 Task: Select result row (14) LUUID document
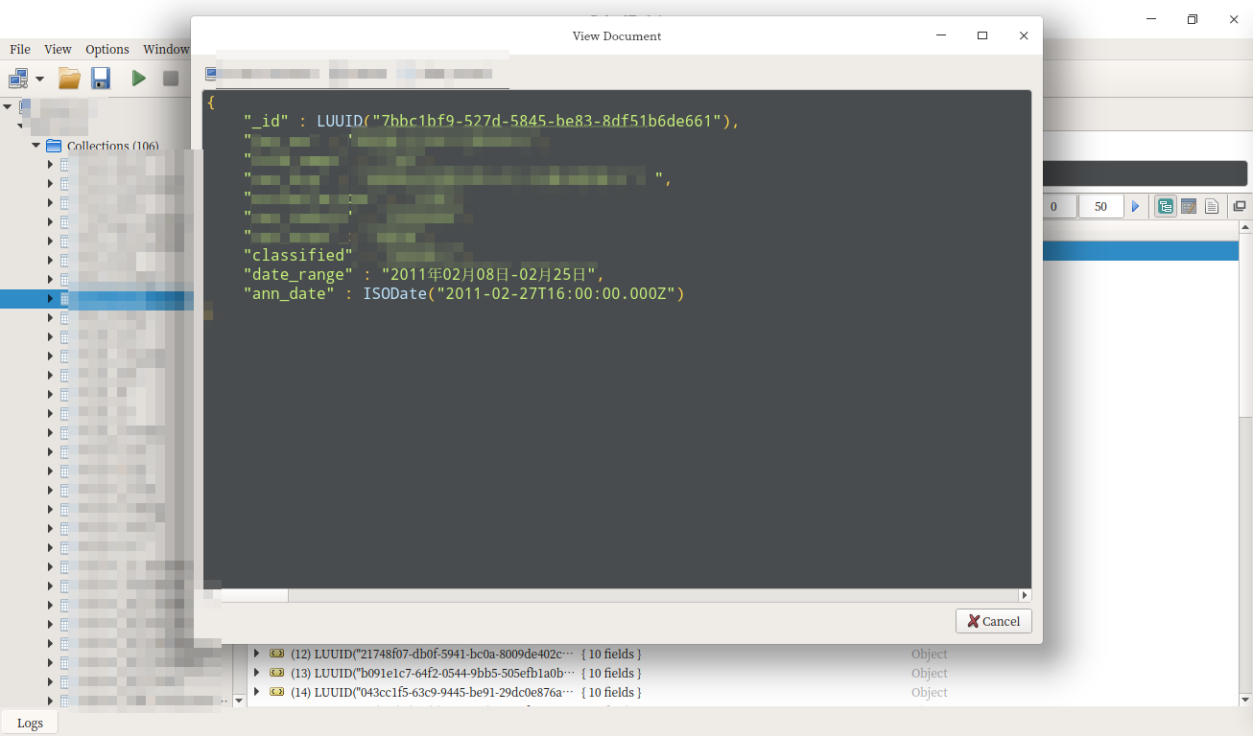pyautogui.click(x=432, y=692)
